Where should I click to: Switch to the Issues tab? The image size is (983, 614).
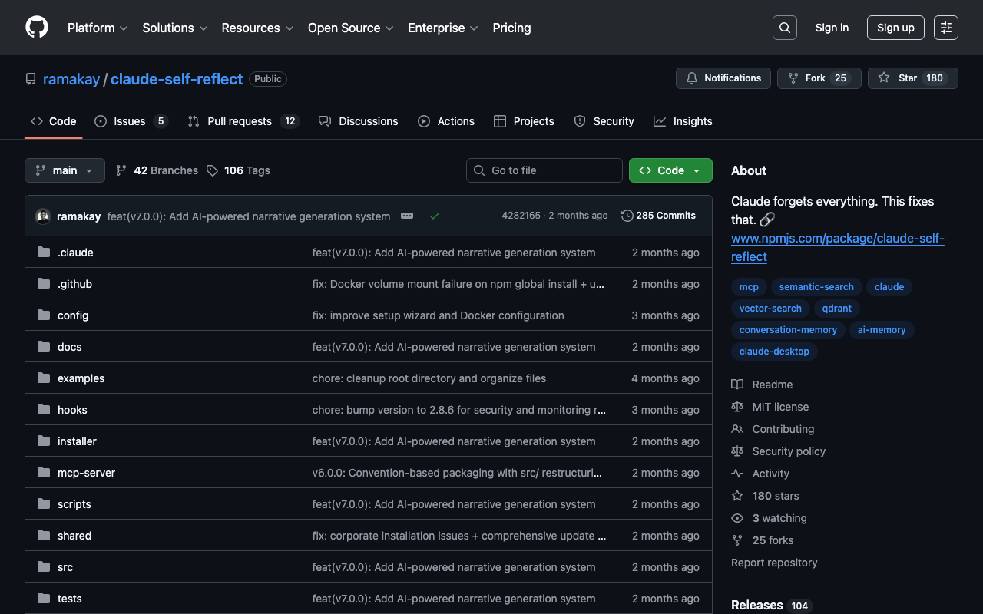[130, 121]
